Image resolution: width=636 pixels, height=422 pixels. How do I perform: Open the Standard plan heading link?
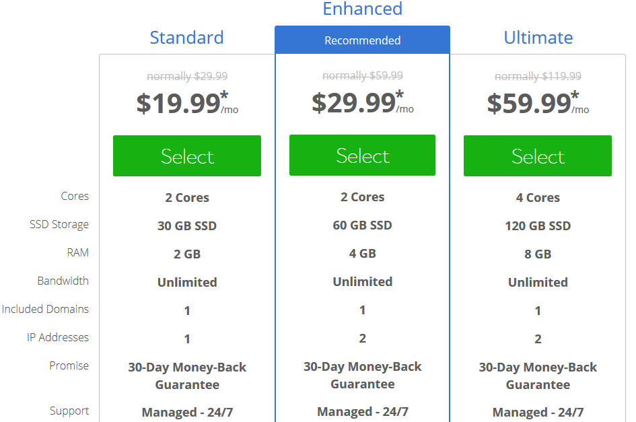pyautogui.click(x=186, y=38)
